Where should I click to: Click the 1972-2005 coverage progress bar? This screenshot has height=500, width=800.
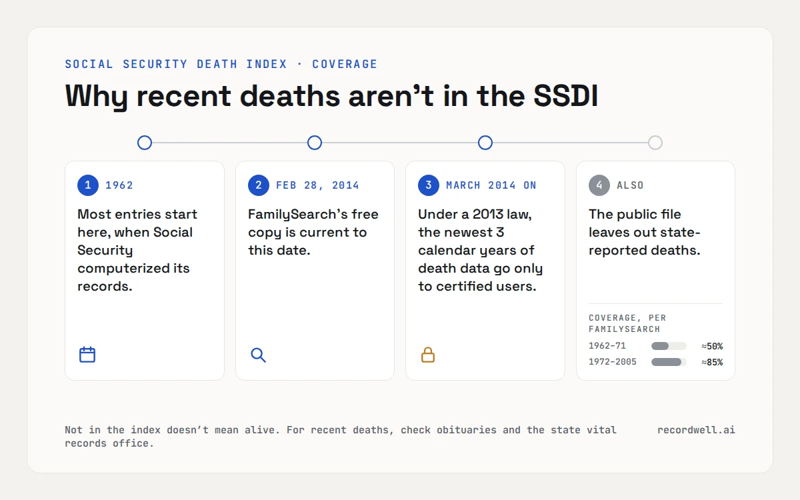pos(669,362)
